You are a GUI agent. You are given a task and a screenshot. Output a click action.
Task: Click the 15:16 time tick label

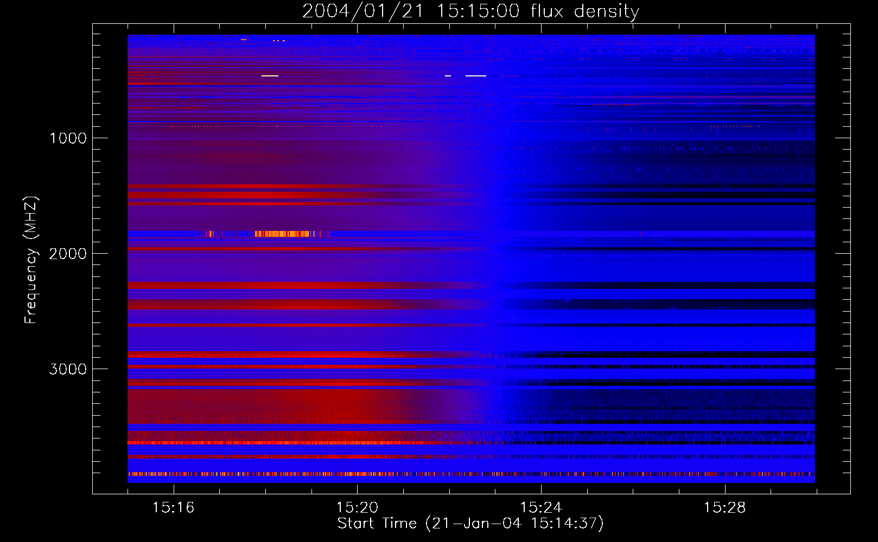pyautogui.click(x=173, y=507)
